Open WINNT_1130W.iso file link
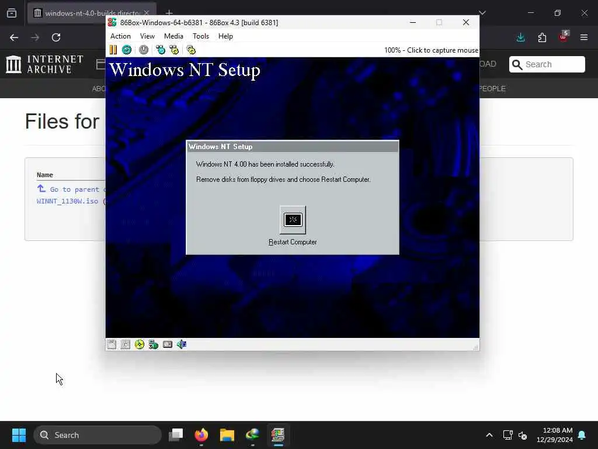The height and width of the screenshot is (449, 598). coord(68,201)
